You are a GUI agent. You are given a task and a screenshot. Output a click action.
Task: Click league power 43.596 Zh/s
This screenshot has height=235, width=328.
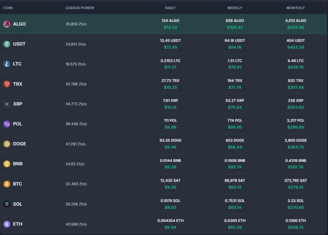76,224
